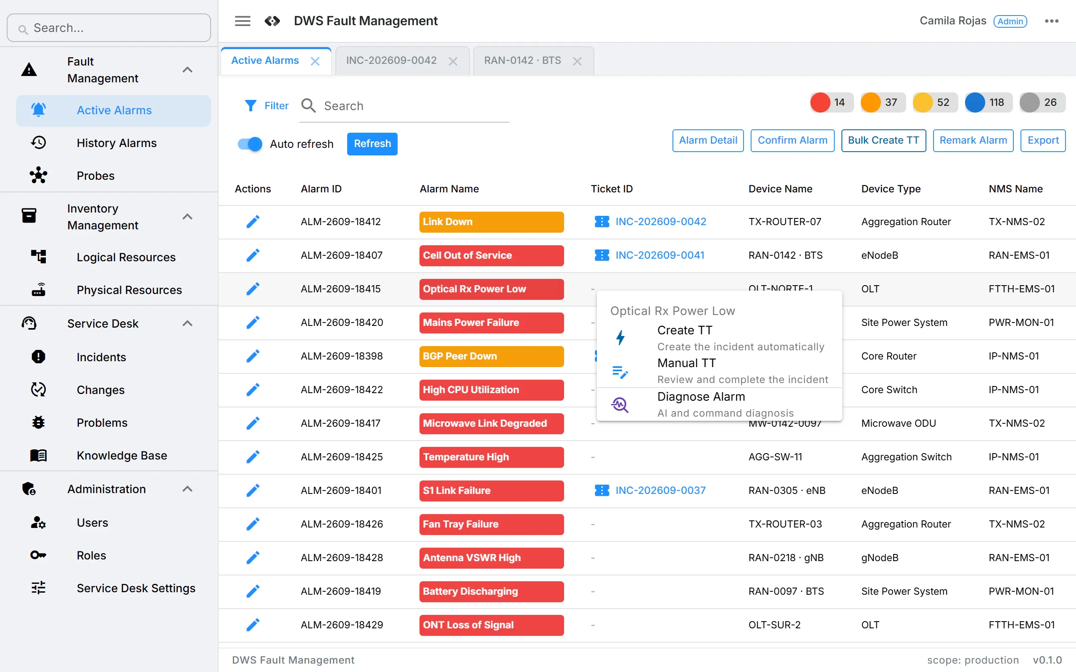Click the Refresh button
This screenshot has height=672, width=1076.
coord(372,144)
